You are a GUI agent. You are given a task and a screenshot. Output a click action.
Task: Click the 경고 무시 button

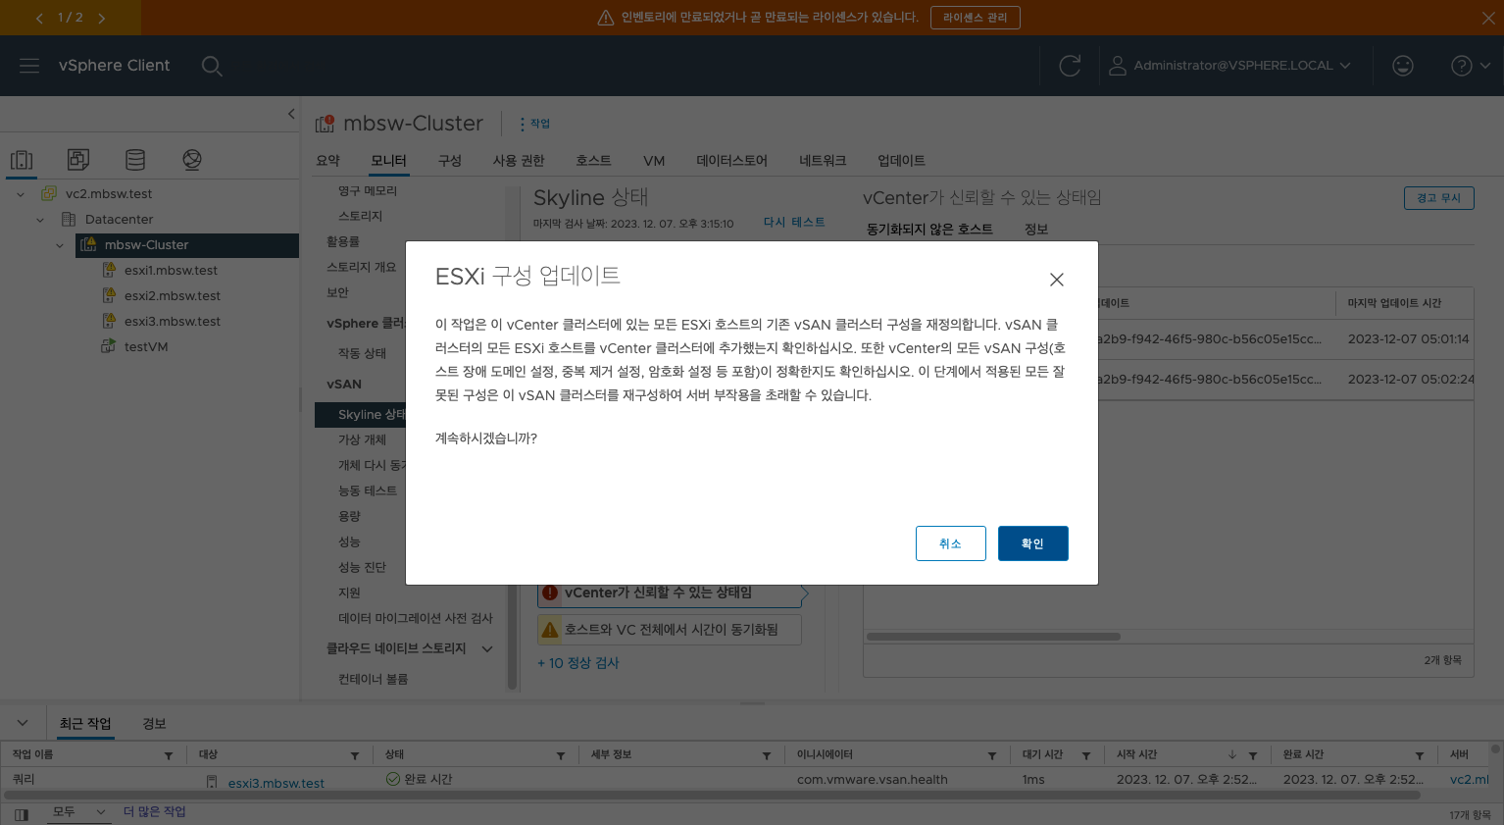coord(1438,198)
